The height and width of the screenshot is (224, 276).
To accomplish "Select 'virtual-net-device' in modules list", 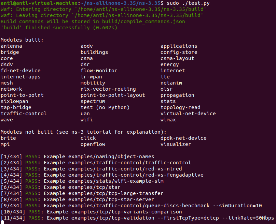I will pyautogui.click(x=188, y=114).
